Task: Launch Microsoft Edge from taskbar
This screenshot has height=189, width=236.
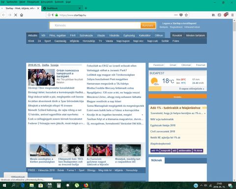Action: tap(23, 186)
